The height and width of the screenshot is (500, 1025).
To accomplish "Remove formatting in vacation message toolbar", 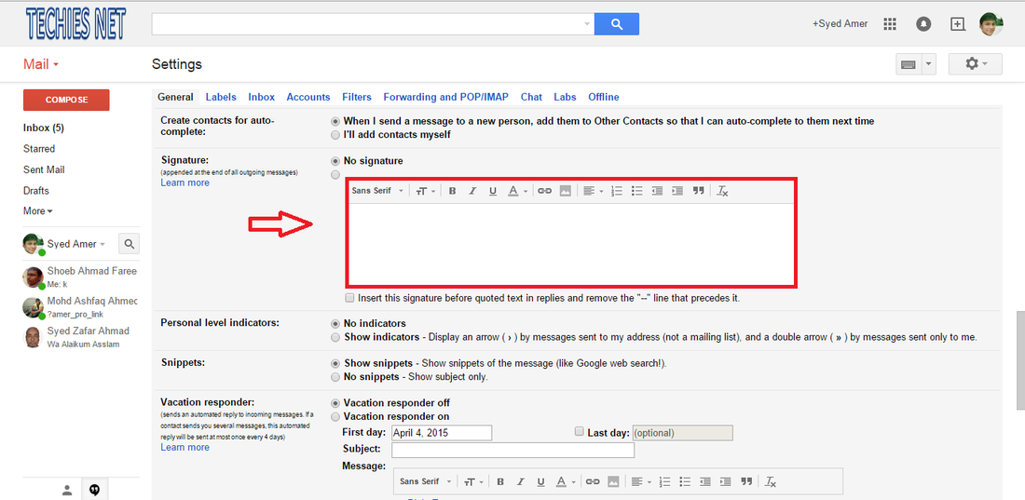I will tap(771, 481).
